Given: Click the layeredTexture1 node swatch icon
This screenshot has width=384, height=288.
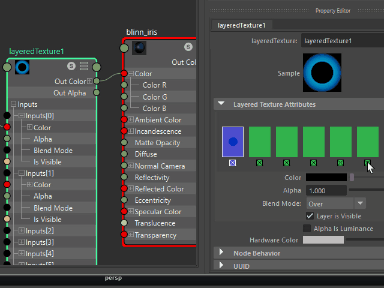Looking at the screenshot, I should point(23,67).
